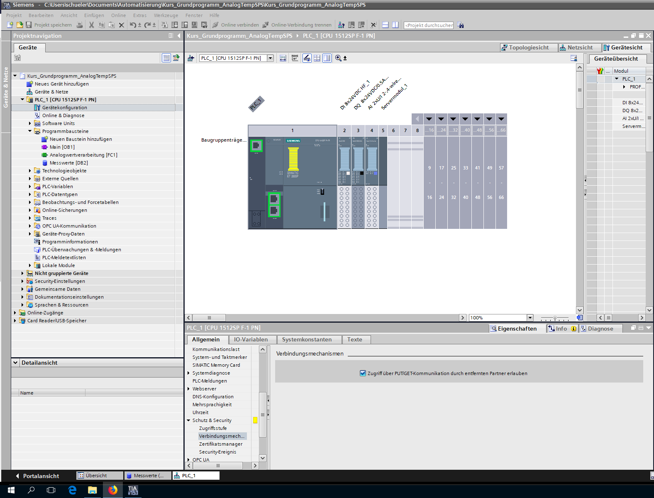This screenshot has width=654, height=498.
Task: Click the zoom magnifier icon in device view
Action: [338, 58]
